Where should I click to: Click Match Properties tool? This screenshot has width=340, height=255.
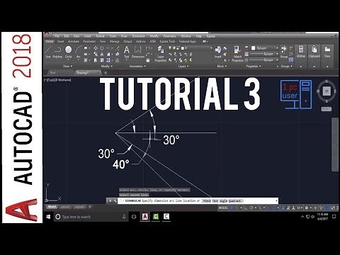tap(237, 54)
